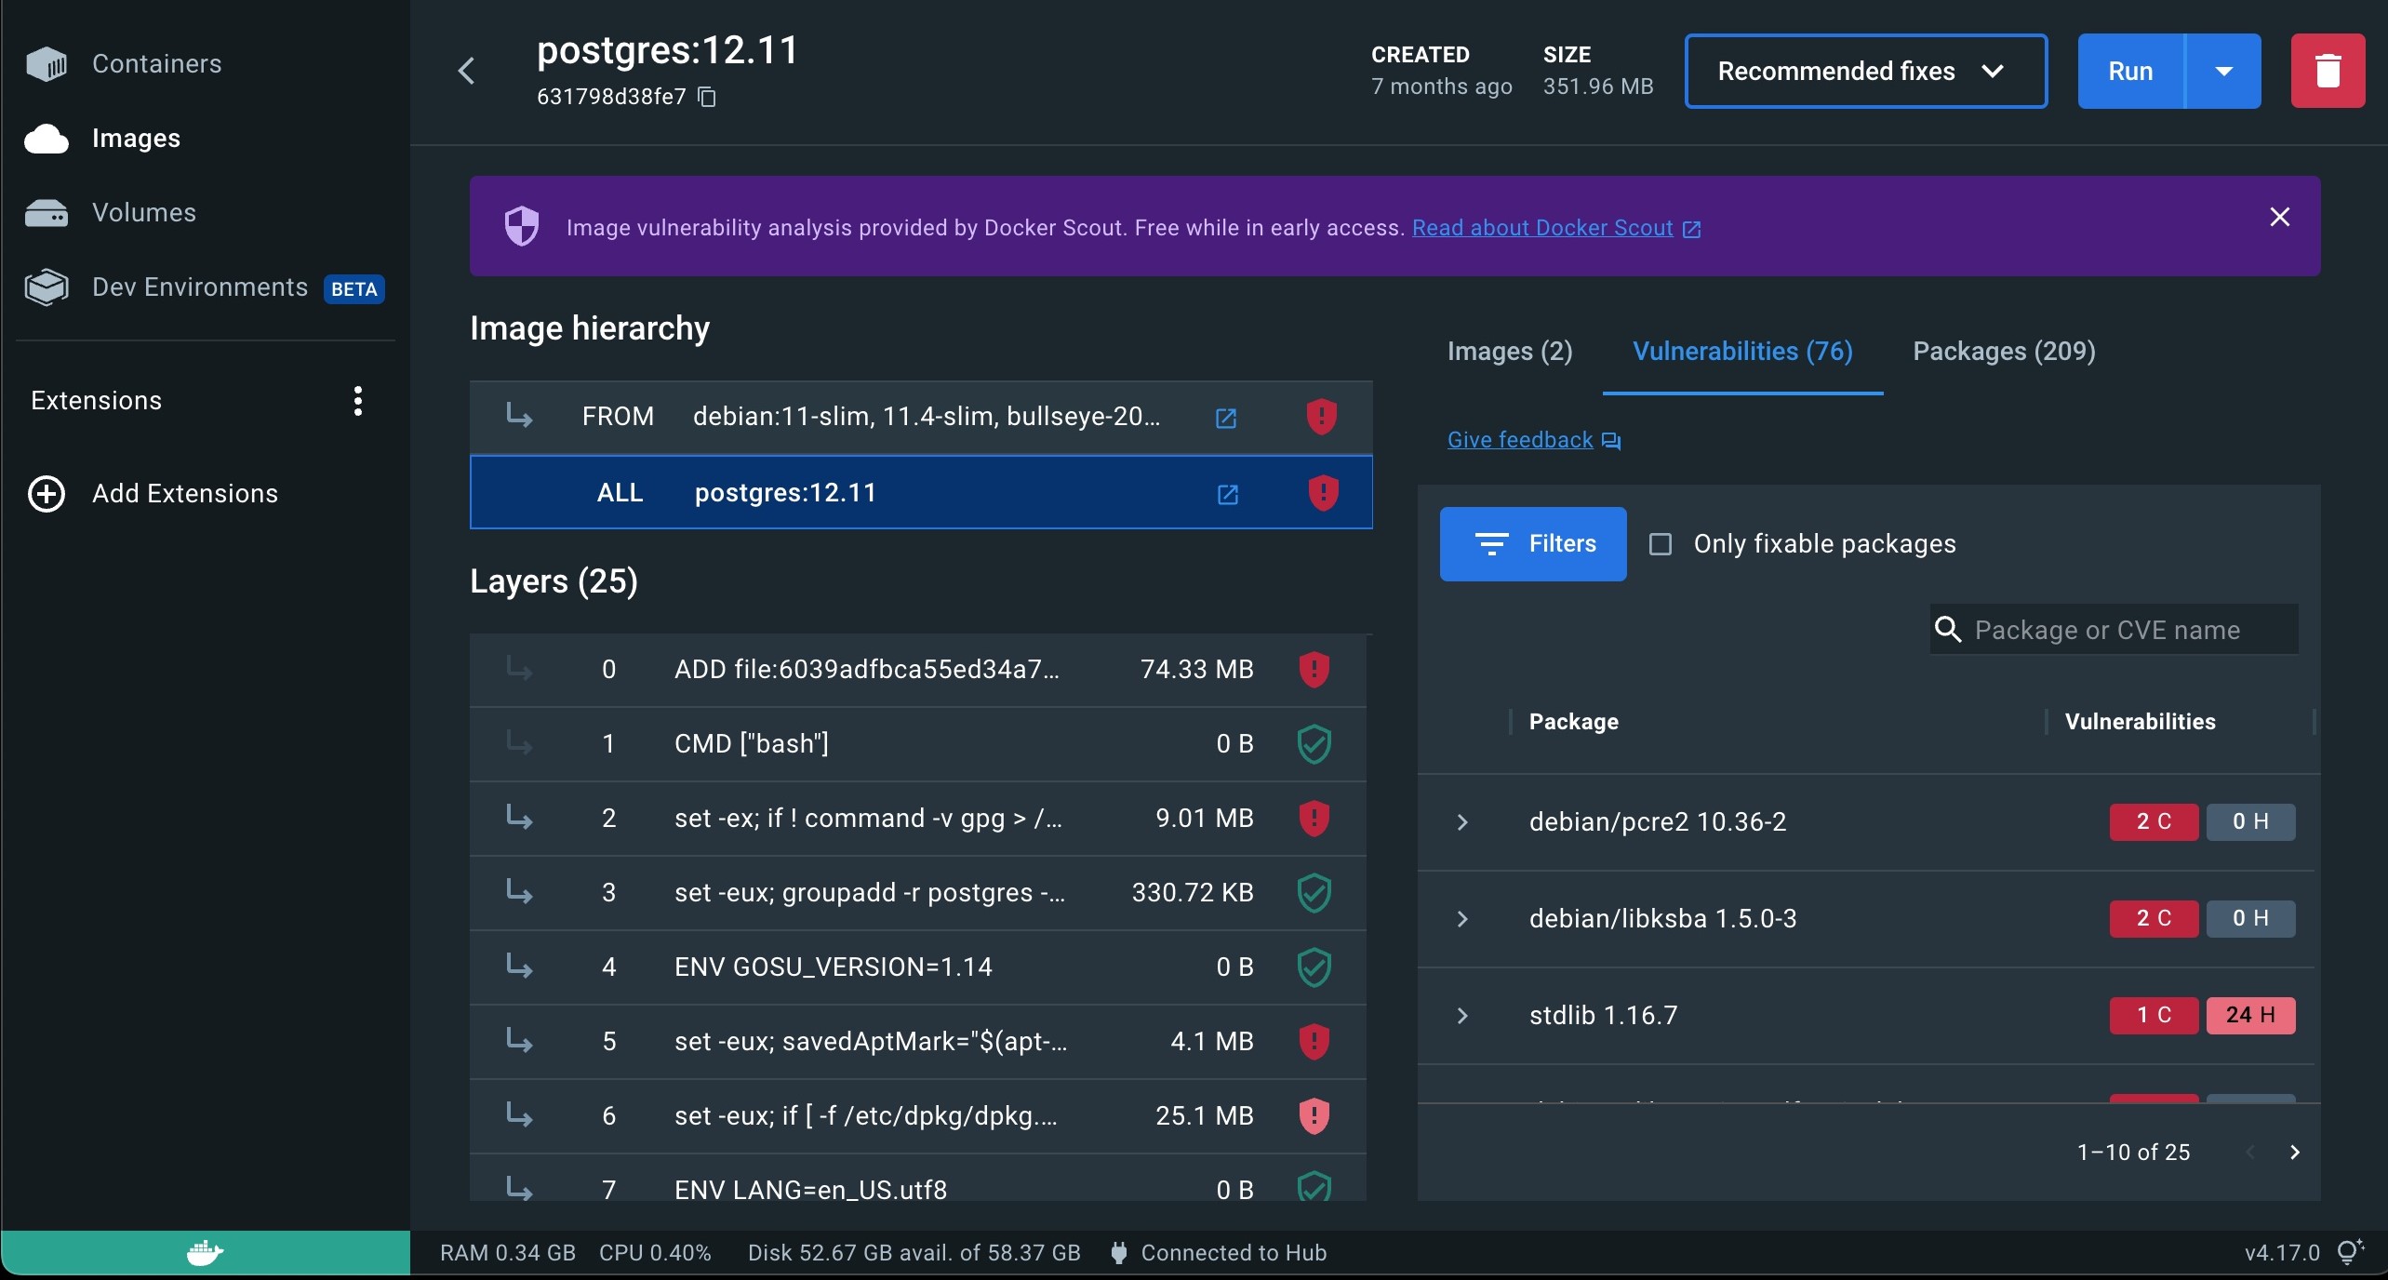Image resolution: width=2388 pixels, height=1280 pixels.
Task: Click the Docker Containers sidebar icon
Action: pos(46,61)
